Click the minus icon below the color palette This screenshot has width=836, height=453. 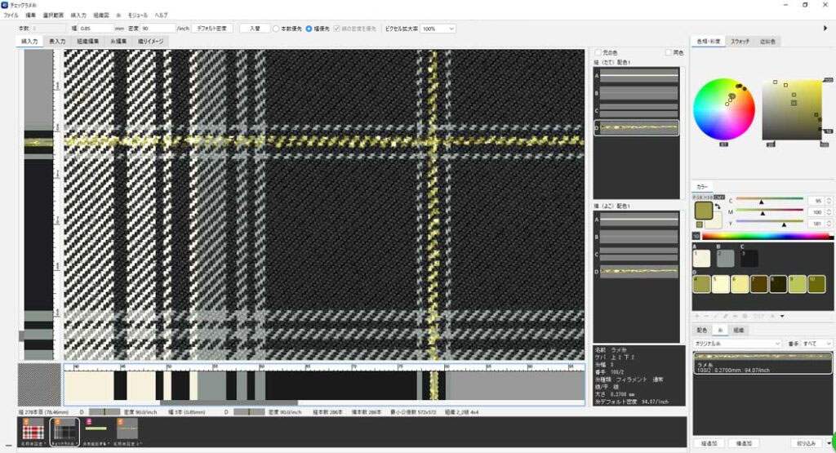(705, 315)
